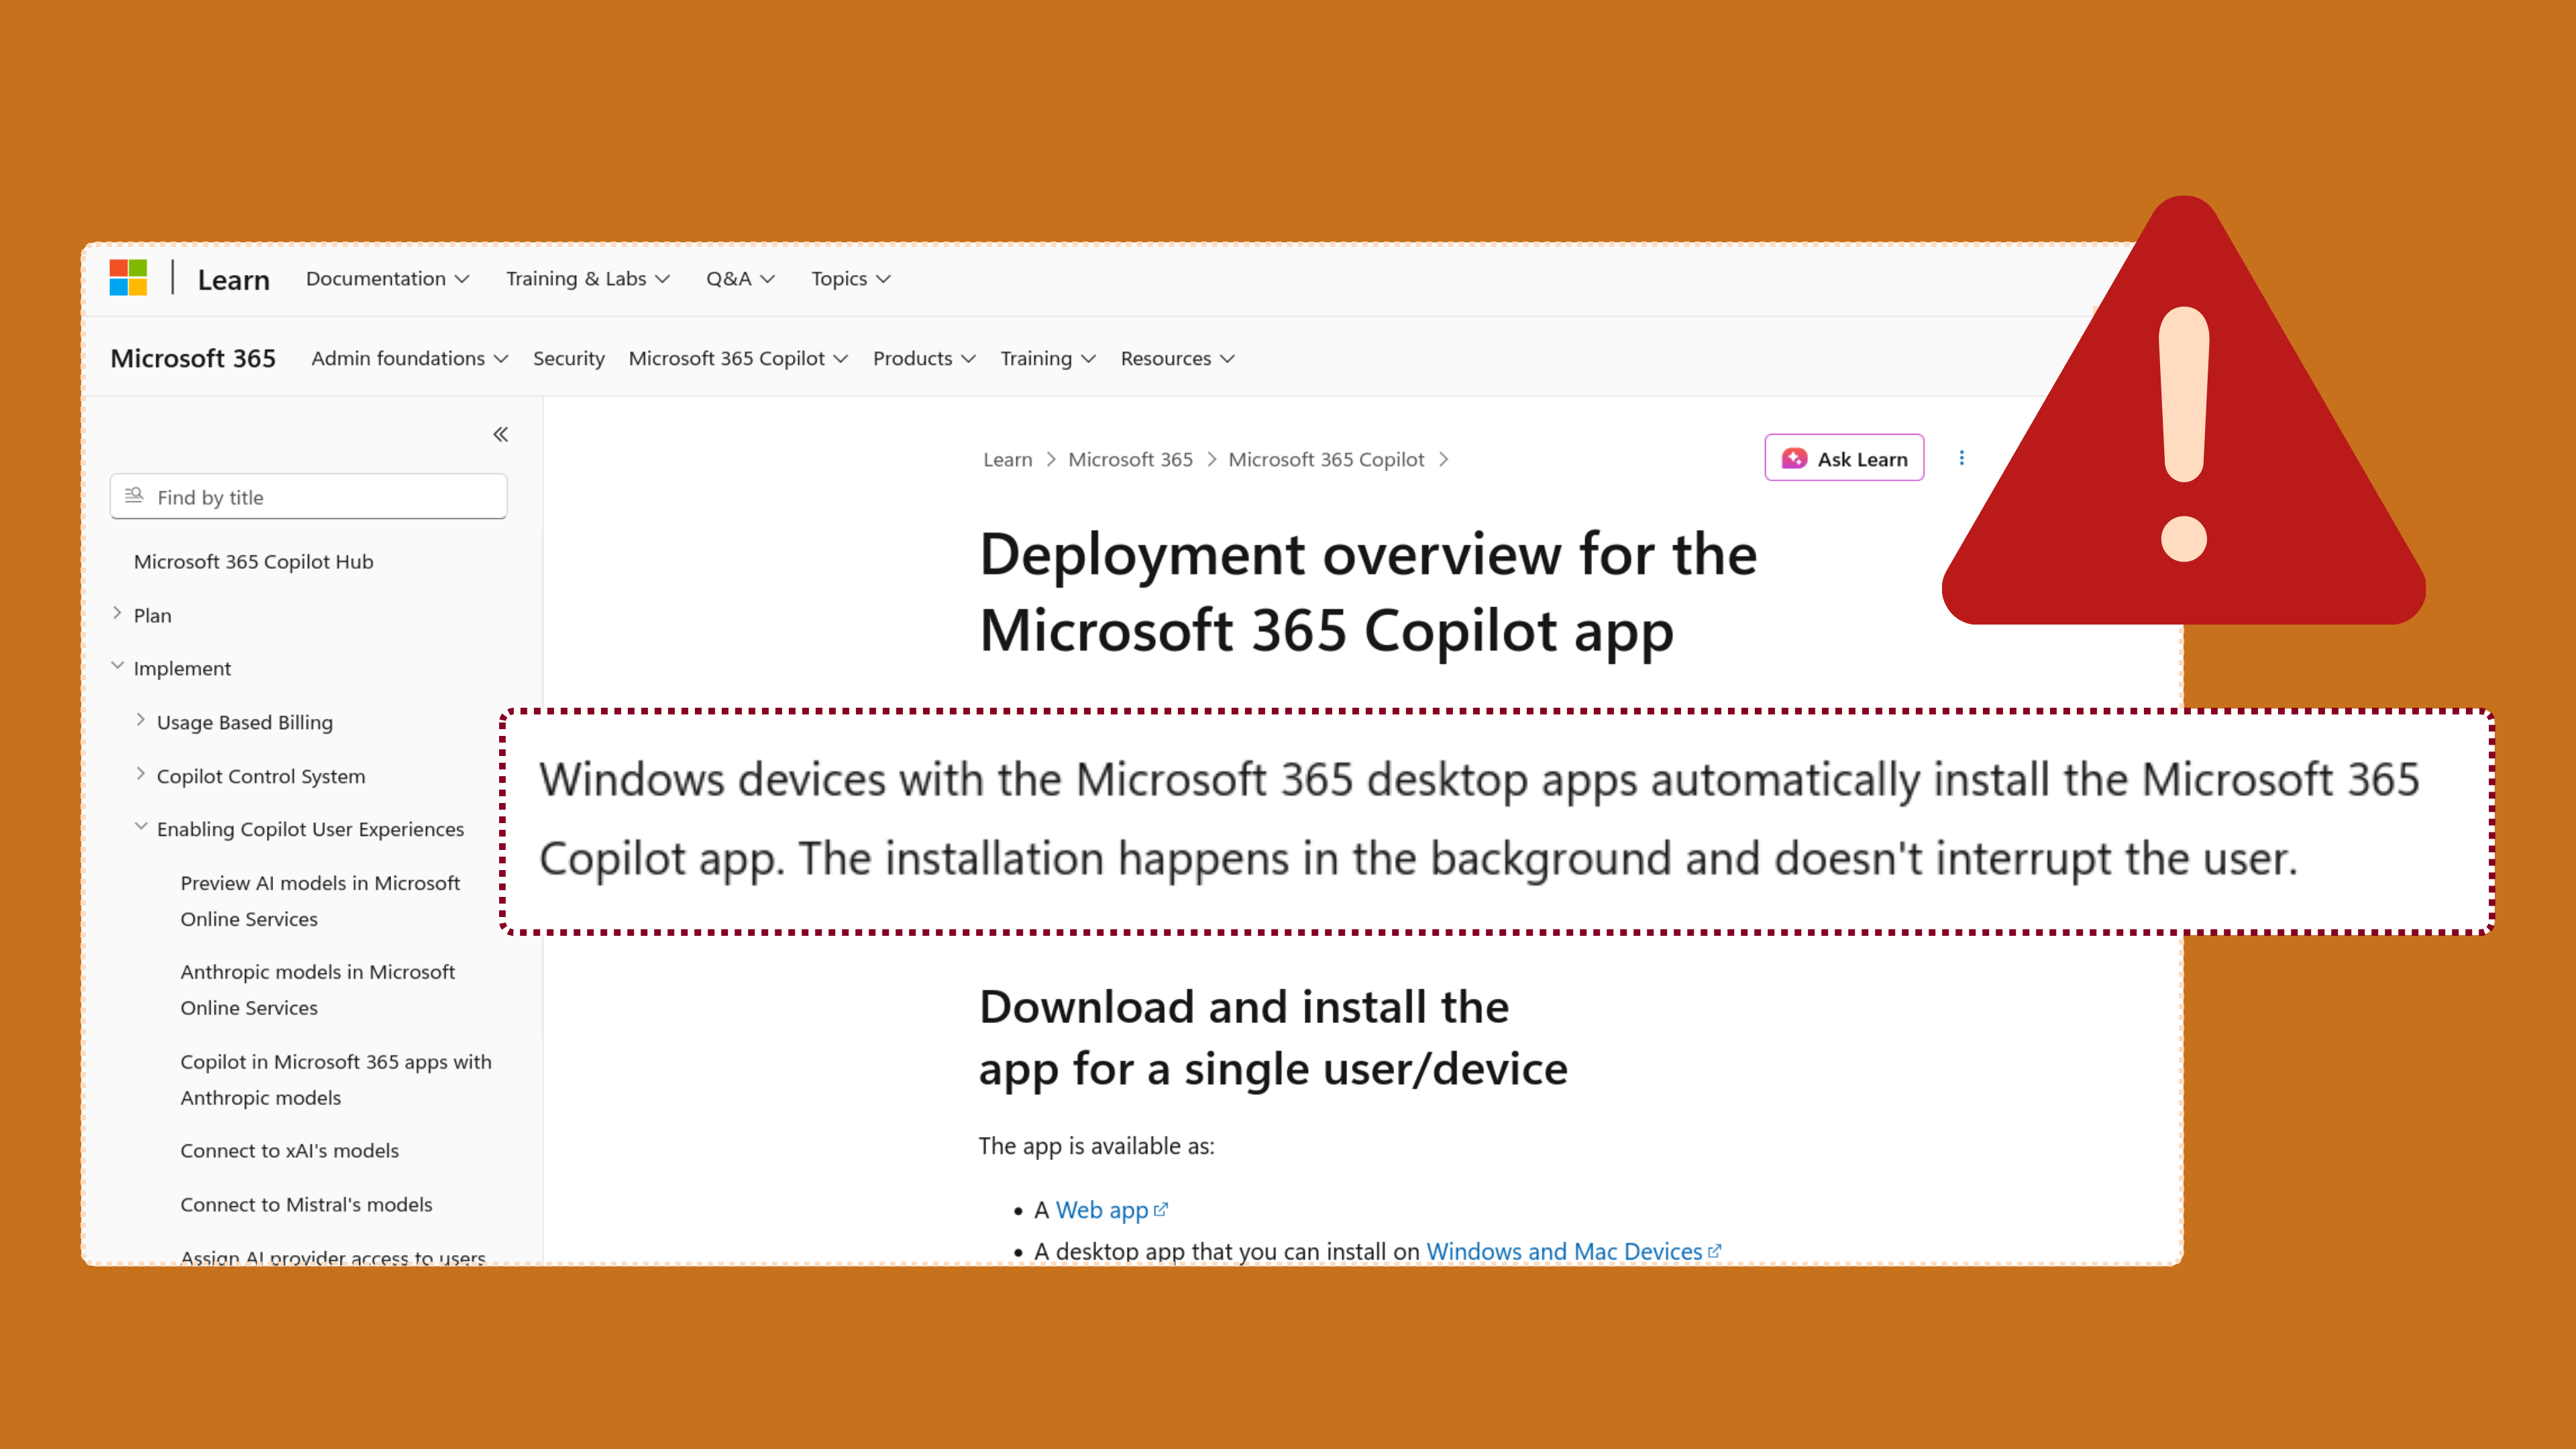This screenshot has height=1449, width=2576.
Task: Open the Q&A dropdown menu
Action: tap(740, 279)
